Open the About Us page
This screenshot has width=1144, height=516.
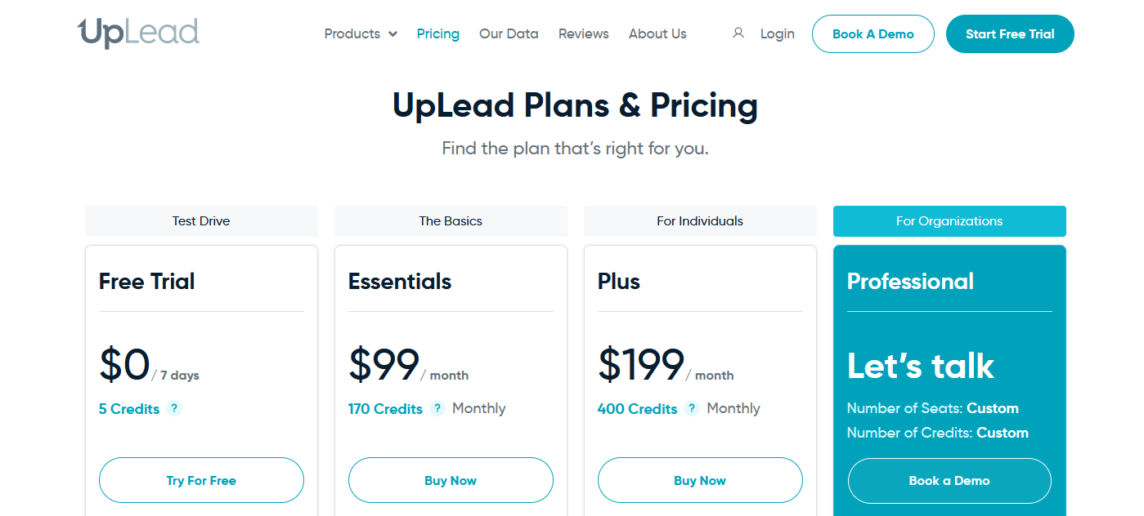coord(657,34)
